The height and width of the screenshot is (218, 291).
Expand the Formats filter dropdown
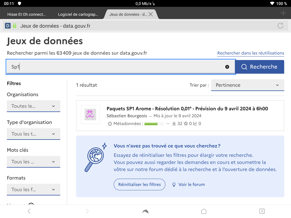pyautogui.click(x=34, y=189)
